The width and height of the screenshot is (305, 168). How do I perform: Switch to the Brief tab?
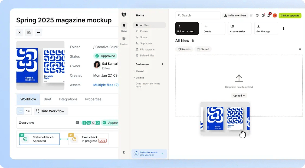(x=47, y=99)
